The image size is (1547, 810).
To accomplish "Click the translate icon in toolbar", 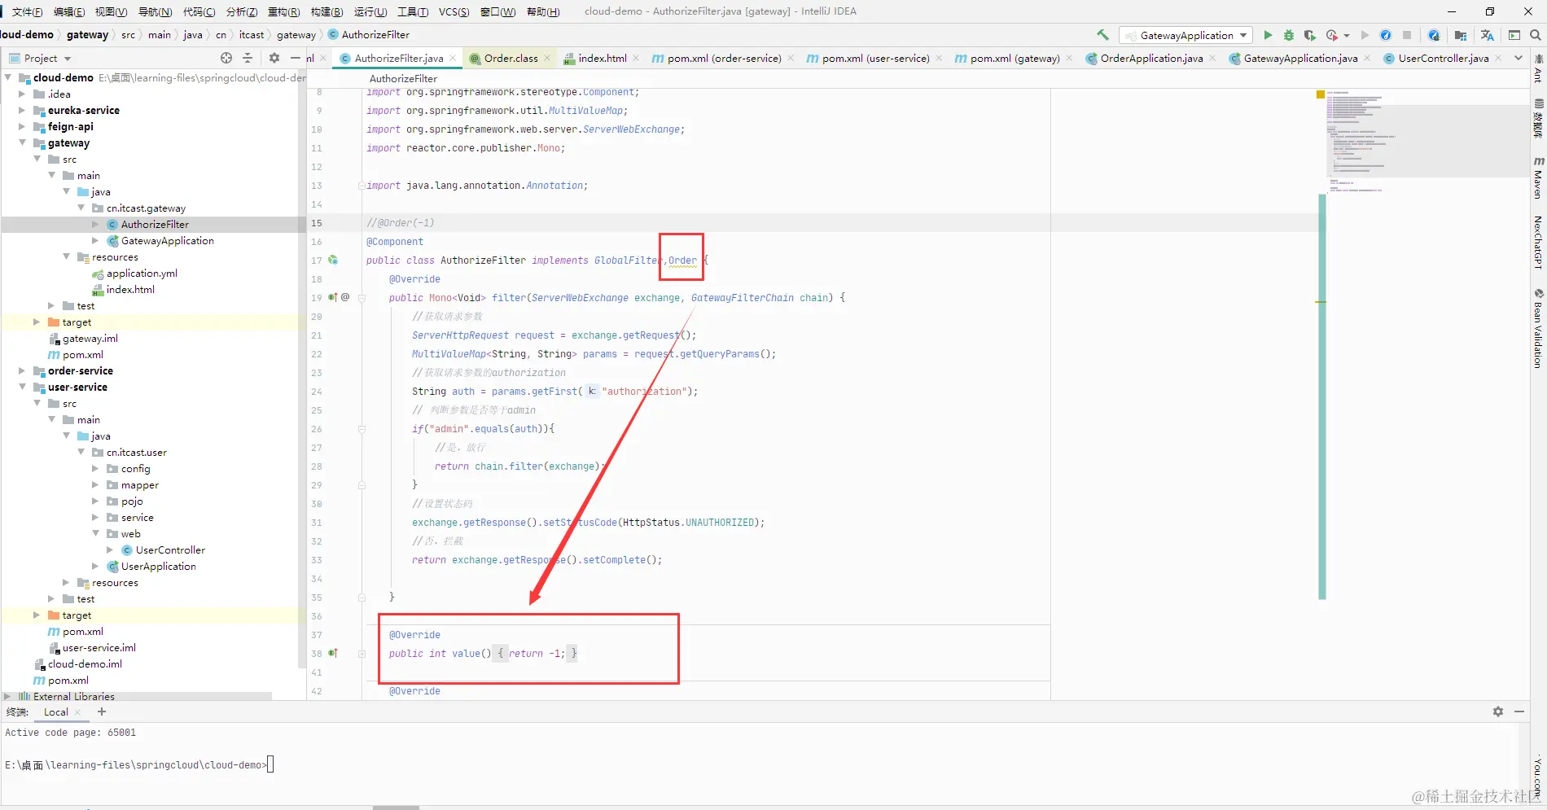I will tap(1488, 35).
